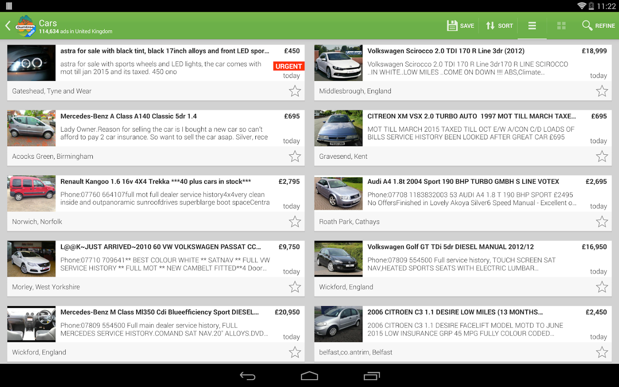
Task: Click the £18,999 price
Action: click(594, 51)
